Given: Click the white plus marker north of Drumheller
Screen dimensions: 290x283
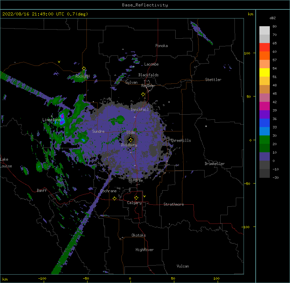Looking at the screenshot, I should [x=206, y=126].
